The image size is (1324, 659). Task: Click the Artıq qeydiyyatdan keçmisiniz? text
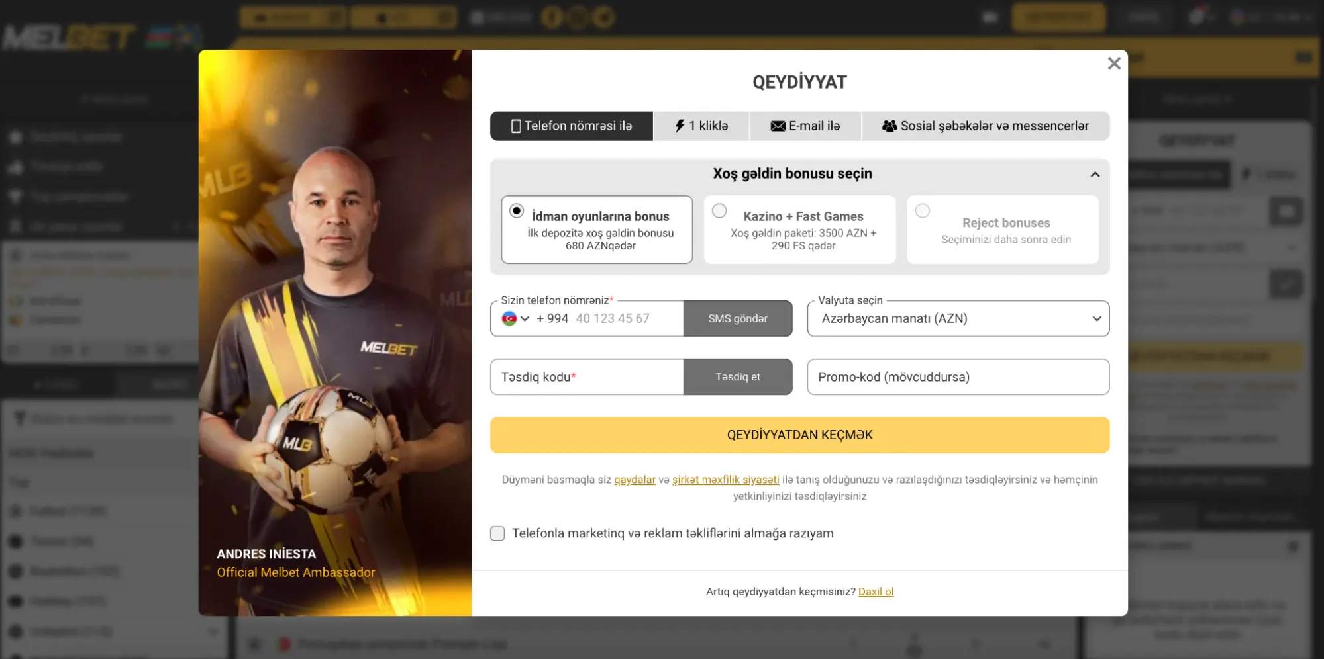coord(780,592)
